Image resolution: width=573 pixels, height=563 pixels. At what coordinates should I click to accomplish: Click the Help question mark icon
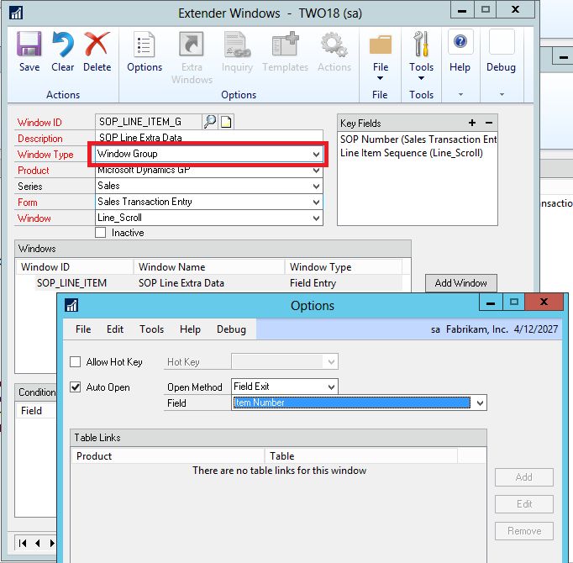[460, 41]
